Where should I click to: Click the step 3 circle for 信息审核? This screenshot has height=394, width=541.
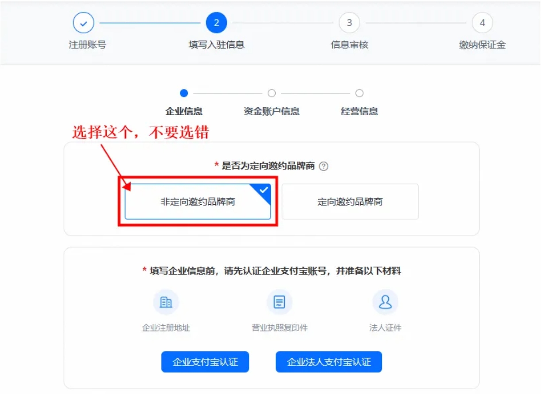(350, 23)
